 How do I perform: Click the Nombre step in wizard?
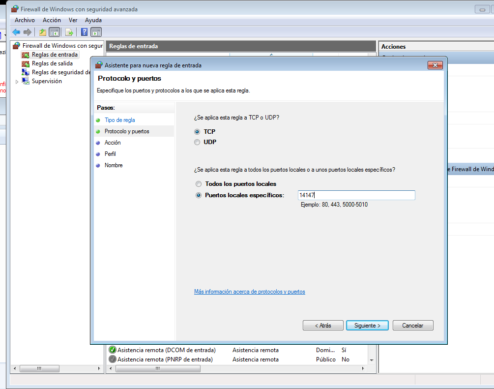click(114, 165)
